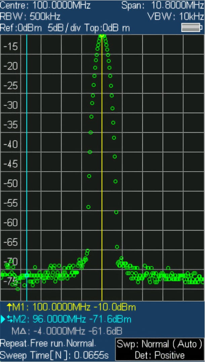This screenshot has width=205, height=362.
Task: Select the Ref:0dBm reference level
Action: point(21,28)
